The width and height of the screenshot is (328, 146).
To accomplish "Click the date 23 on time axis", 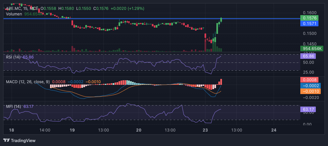I will (205, 130).
